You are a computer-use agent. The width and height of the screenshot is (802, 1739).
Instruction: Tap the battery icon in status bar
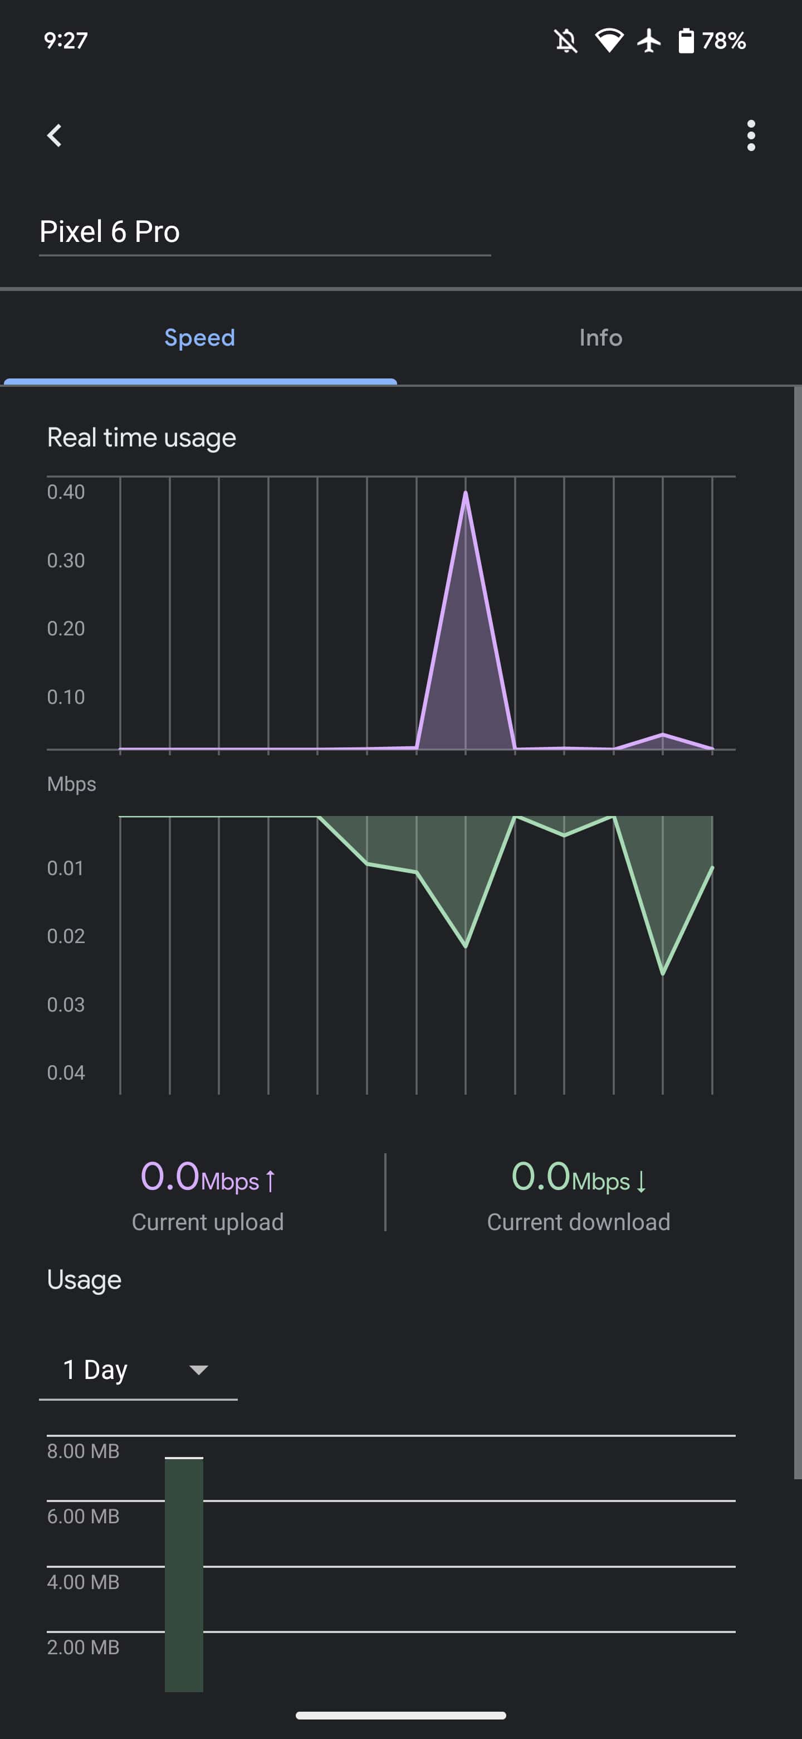pyautogui.click(x=685, y=41)
